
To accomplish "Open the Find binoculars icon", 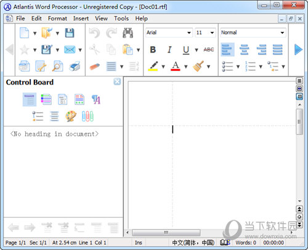I will (128, 33).
